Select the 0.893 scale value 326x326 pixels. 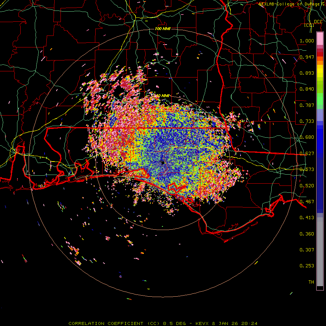coord(307,73)
